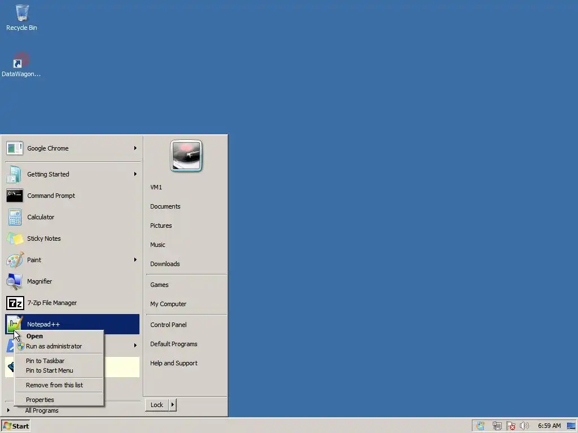
Task: Open Documents from Start menu
Action: [165, 206]
